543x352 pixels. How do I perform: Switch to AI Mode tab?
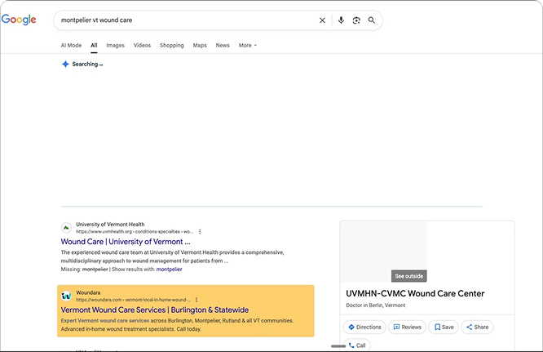point(71,45)
